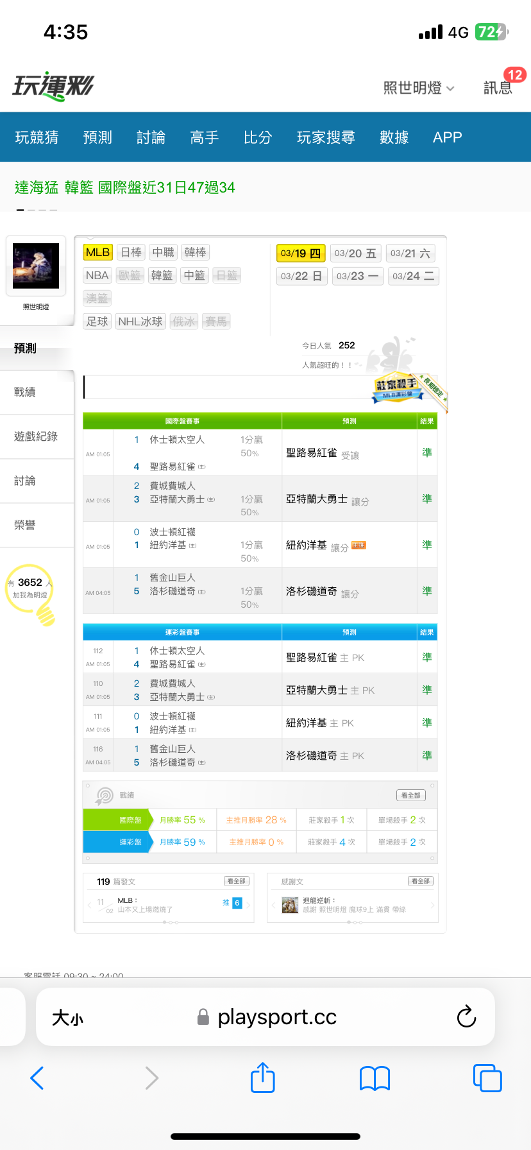Tap the Safari share icon

[x=262, y=1077]
